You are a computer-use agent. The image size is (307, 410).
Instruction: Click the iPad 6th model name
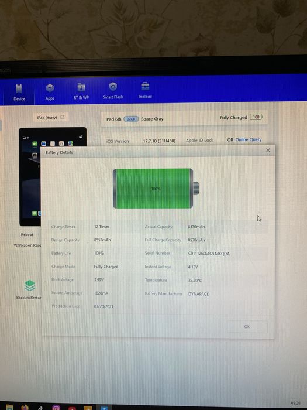113,119
